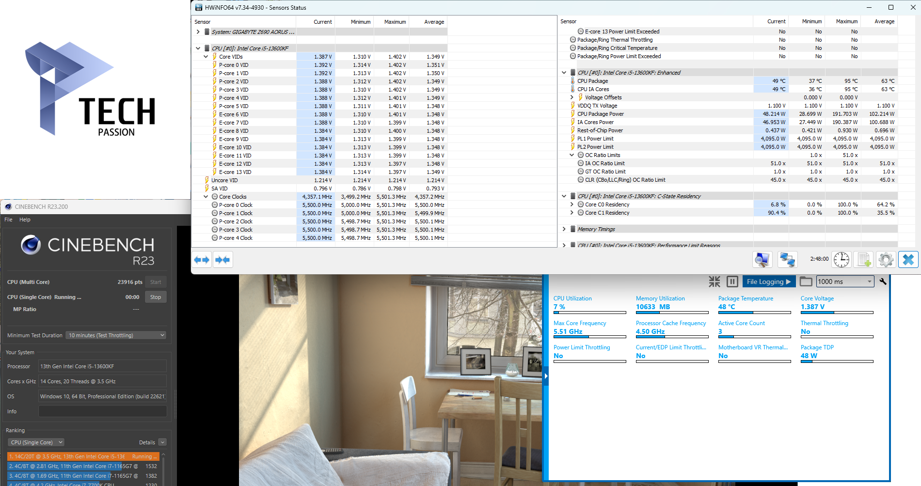Pause monitoring with the pause button
The width and height of the screenshot is (921, 486).
click(732, 282)
